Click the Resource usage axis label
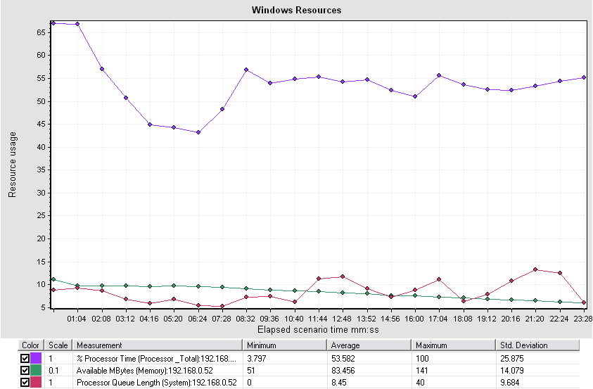 coord(12,165)
